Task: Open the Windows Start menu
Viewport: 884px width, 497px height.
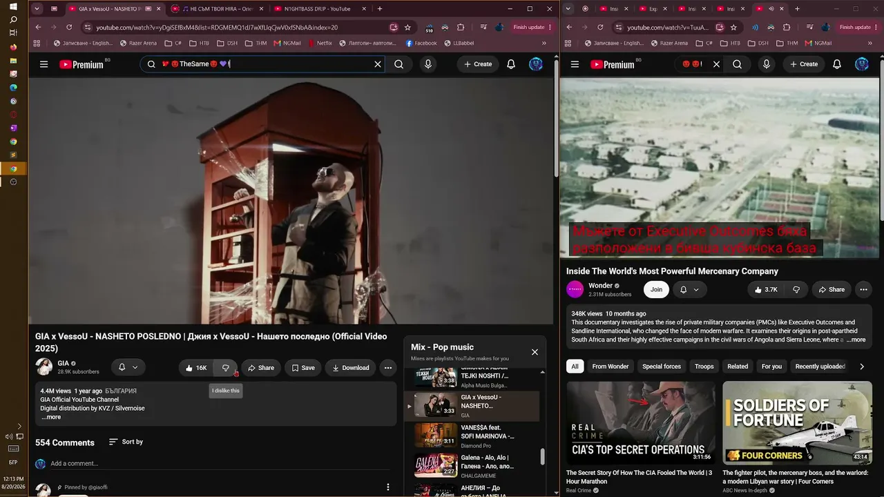Action: 13,6
